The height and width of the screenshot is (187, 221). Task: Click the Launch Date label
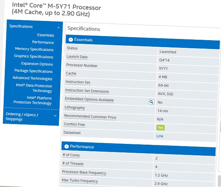(x=77, y=57)
